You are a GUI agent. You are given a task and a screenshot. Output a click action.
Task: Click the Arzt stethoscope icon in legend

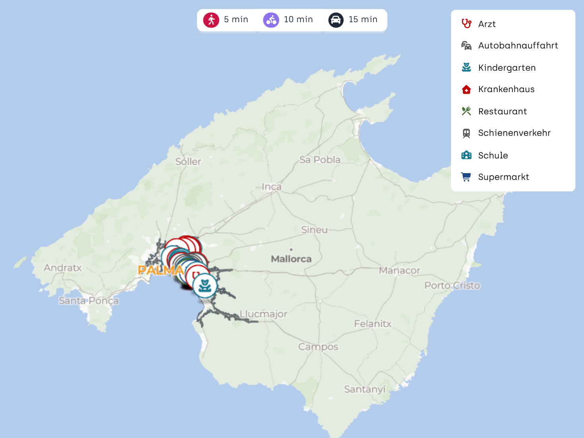click(466, 24)
